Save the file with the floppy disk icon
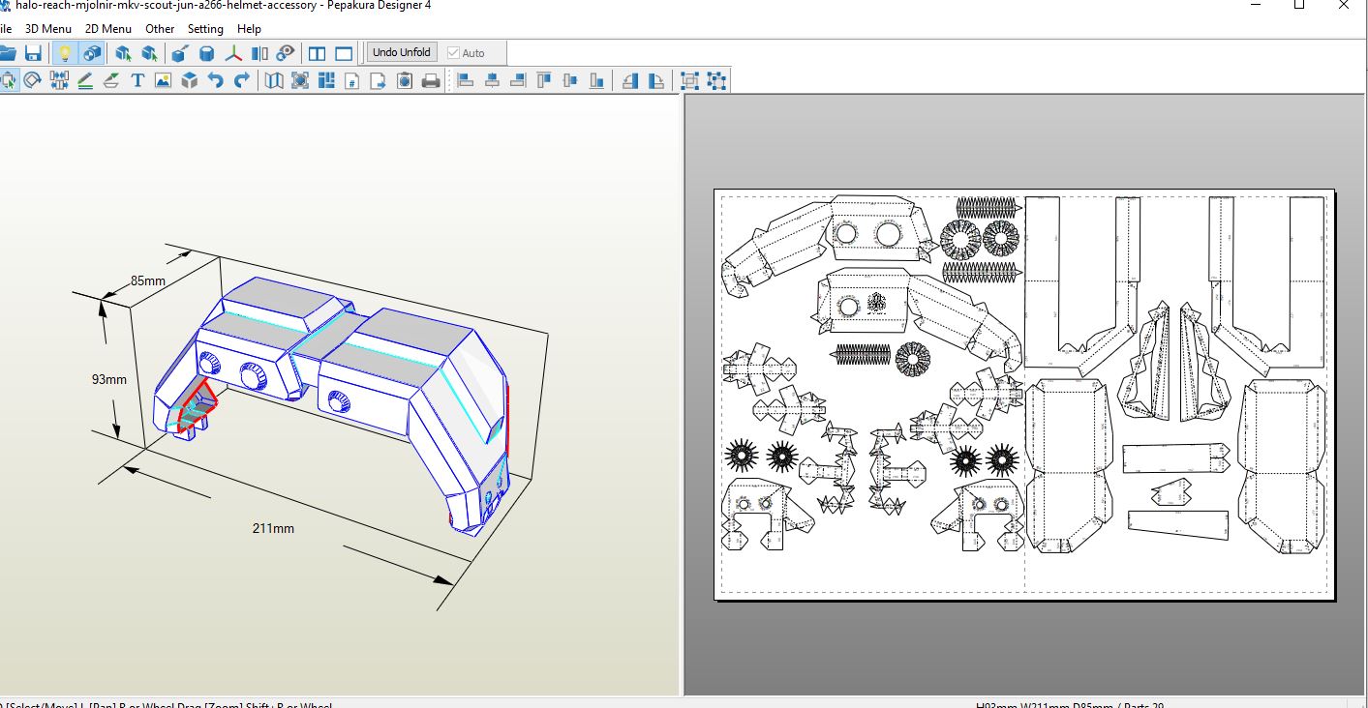1368x708 pixels. pyautogui.click(x=33, y=53)
